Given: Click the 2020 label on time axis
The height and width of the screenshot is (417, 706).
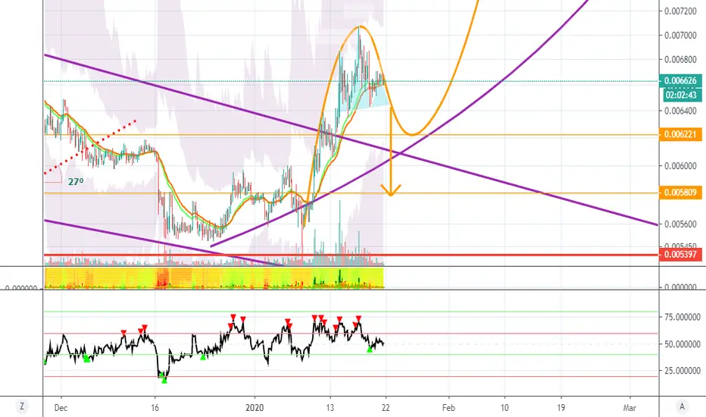Looking at the screenshot, I should pos(255,408).
